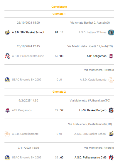Select the Giornata 1 heading

(59, 14)
